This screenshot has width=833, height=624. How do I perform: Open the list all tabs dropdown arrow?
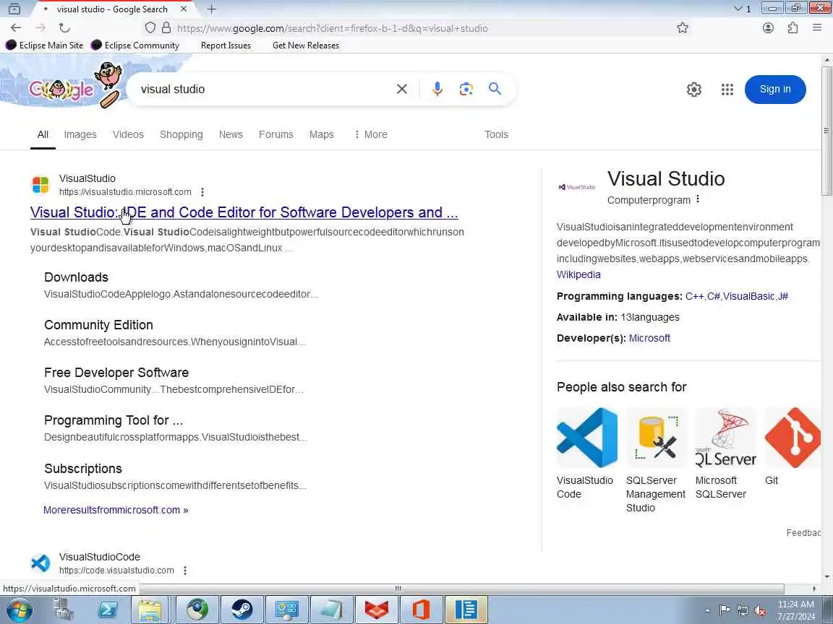(x=738, y=9)
